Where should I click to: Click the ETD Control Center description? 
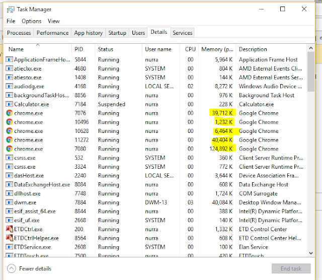(x=263, y=229)
